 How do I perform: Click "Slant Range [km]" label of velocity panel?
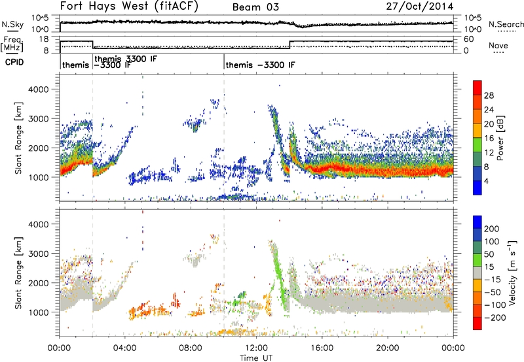tap(19, 272)
